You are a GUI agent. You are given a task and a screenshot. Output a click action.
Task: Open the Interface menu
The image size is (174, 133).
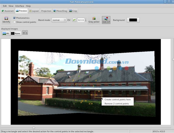tap(20, 6)
